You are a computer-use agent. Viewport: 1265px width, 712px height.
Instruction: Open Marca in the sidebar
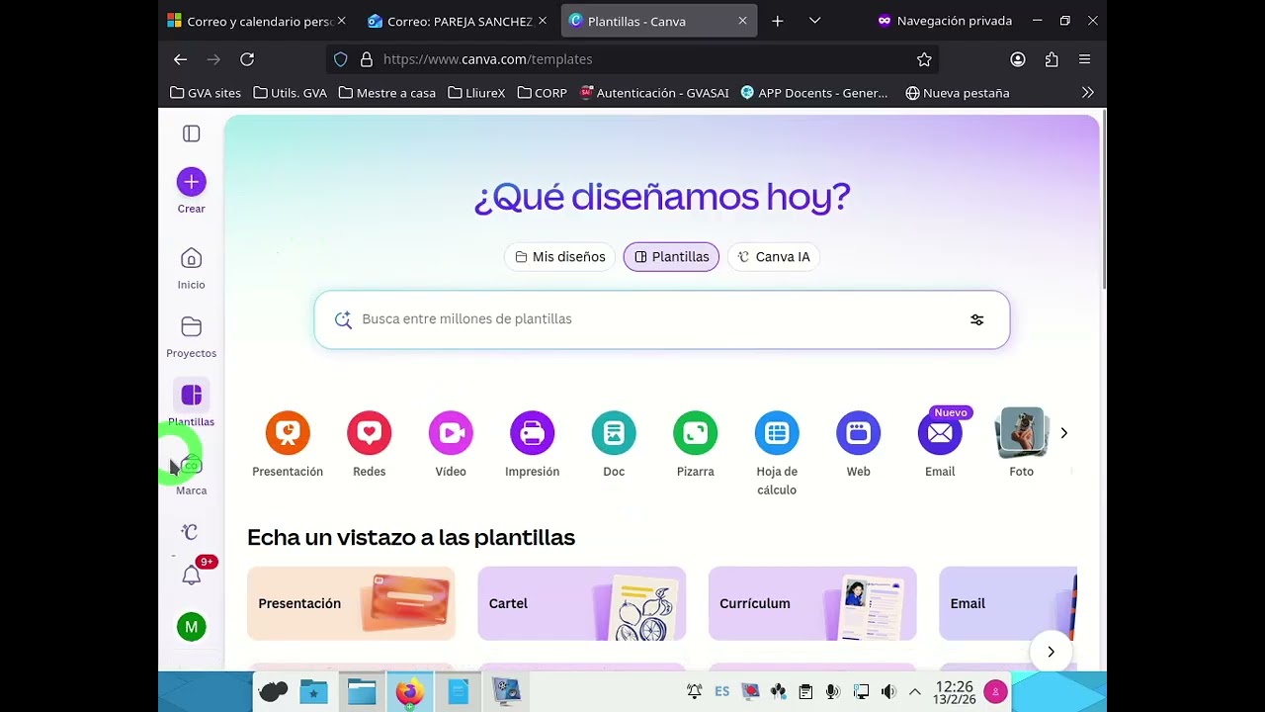pyautogui.click(x=192, y=474)
